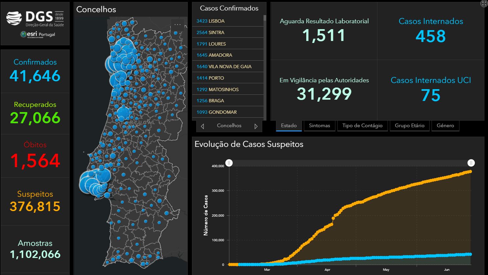Switch to the Sintomas tab
Viewport: 488px width, 275px height.
coord(319,126)
